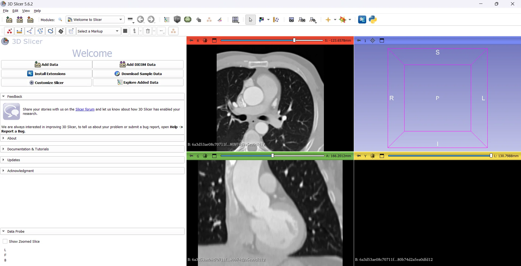Image resolution: width=521 pixels, height=266 pixels.
Task: Toggle the red slice view pin
Action: point(191,41)
